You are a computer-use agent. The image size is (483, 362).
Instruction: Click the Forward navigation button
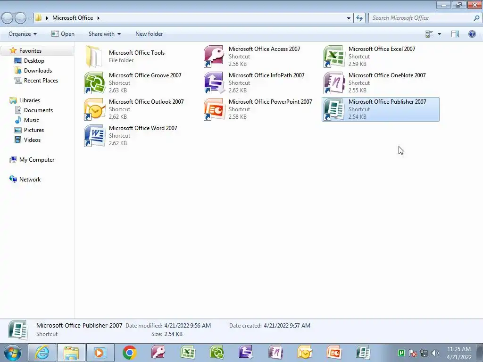coord(20,18)
